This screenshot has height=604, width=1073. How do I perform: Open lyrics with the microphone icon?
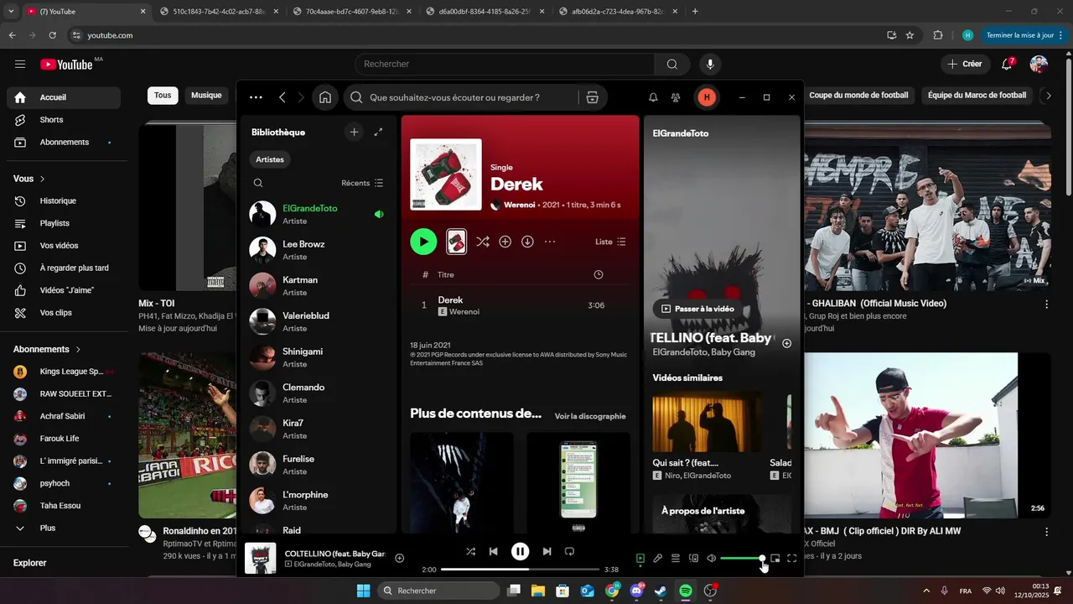658,559
